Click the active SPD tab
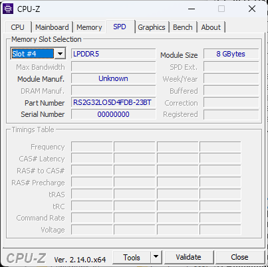268x267 pixels. point(120,27)
